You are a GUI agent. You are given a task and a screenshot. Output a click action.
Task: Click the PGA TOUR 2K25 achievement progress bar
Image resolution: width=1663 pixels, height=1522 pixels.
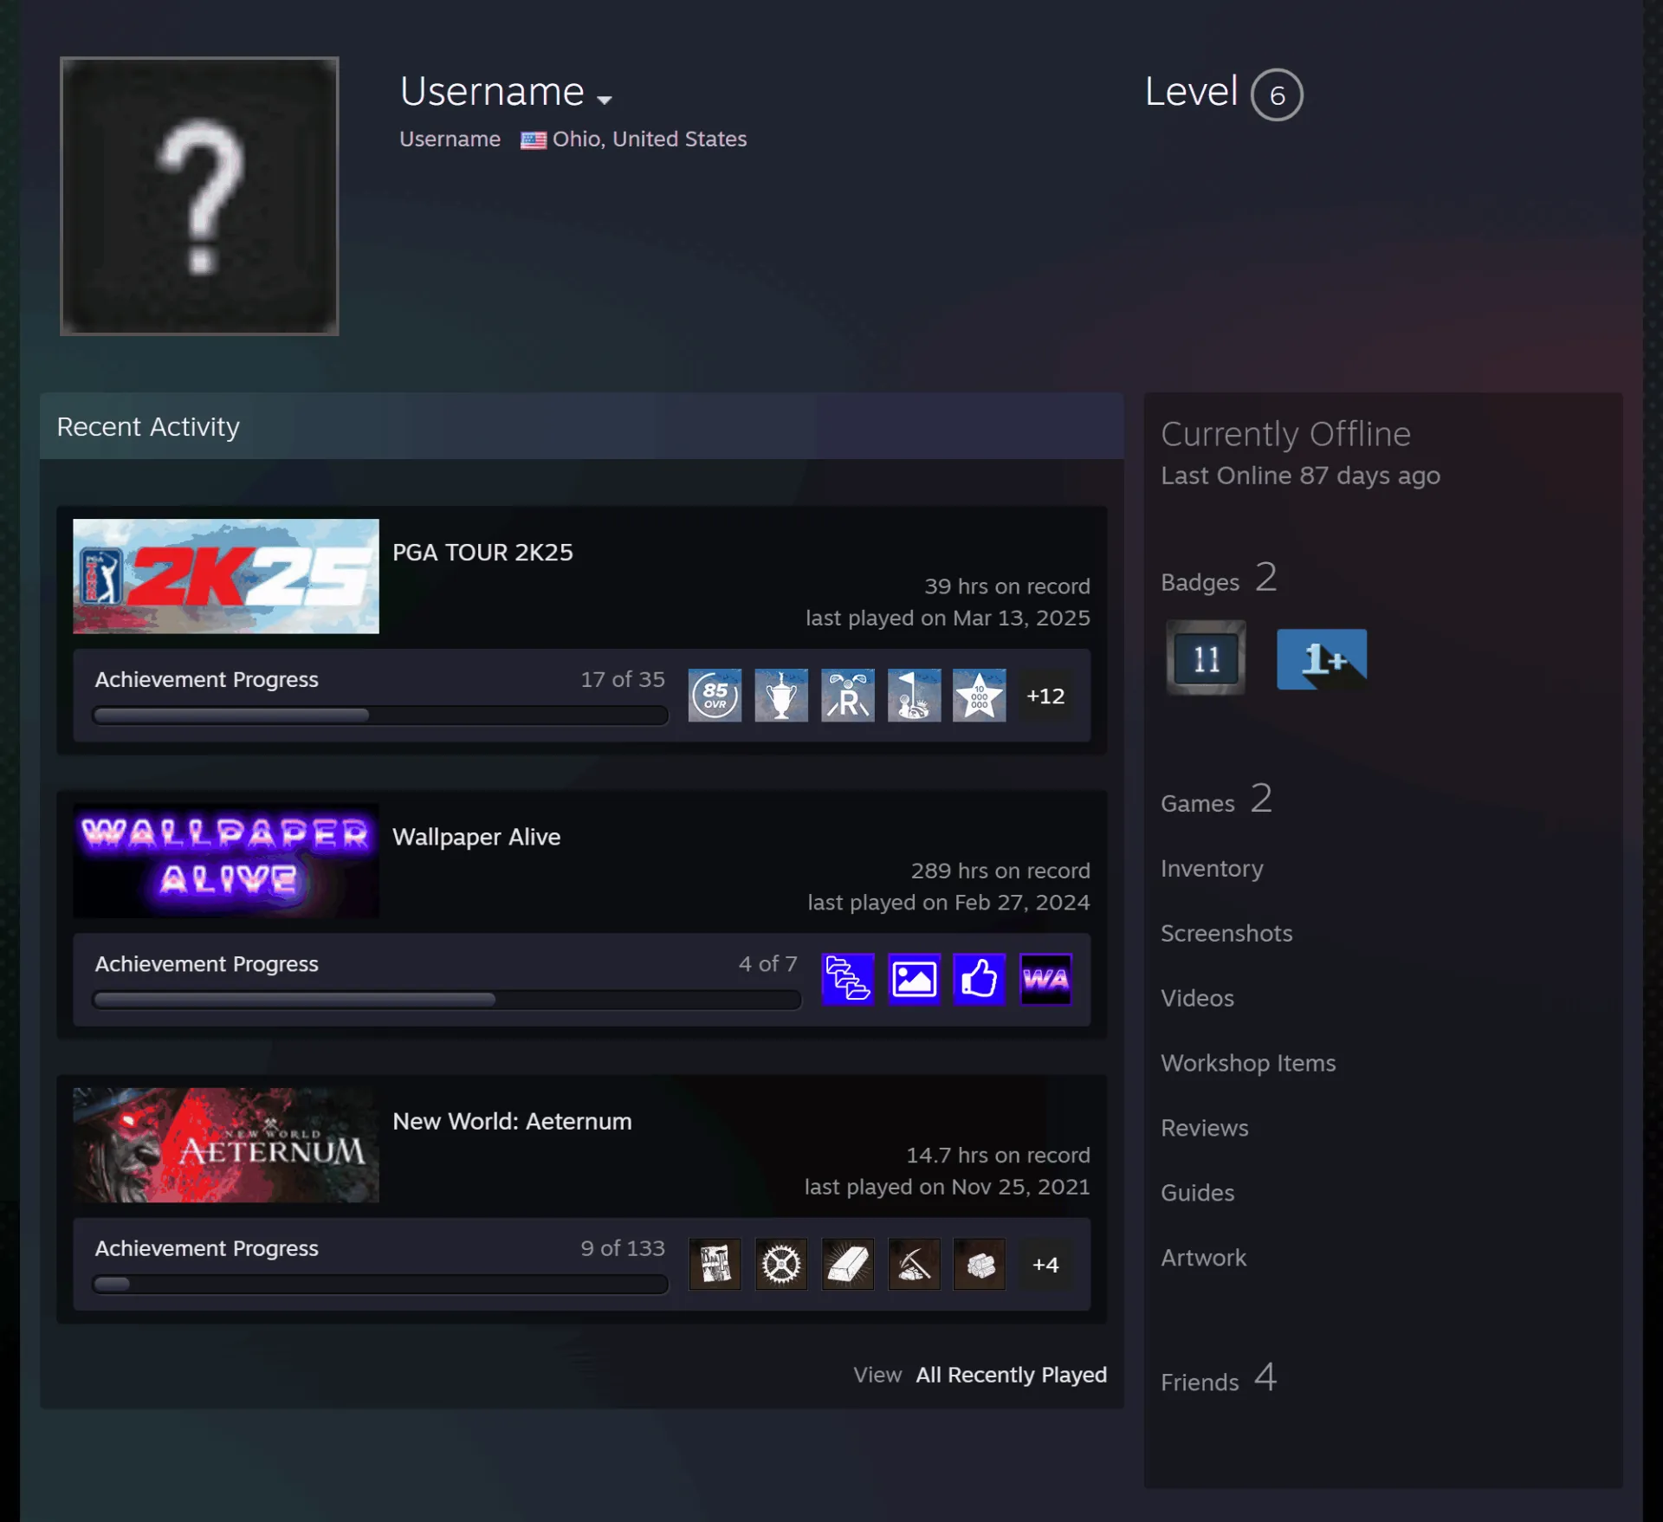380,716
